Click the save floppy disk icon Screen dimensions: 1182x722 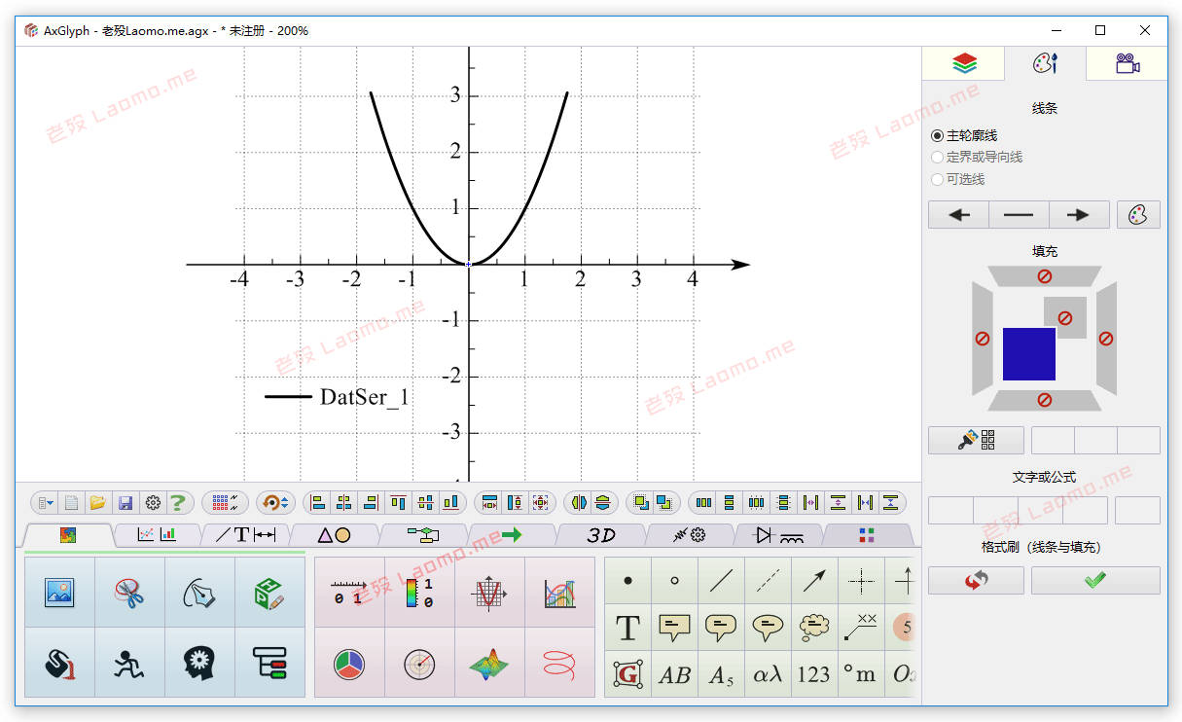point(125,503)
